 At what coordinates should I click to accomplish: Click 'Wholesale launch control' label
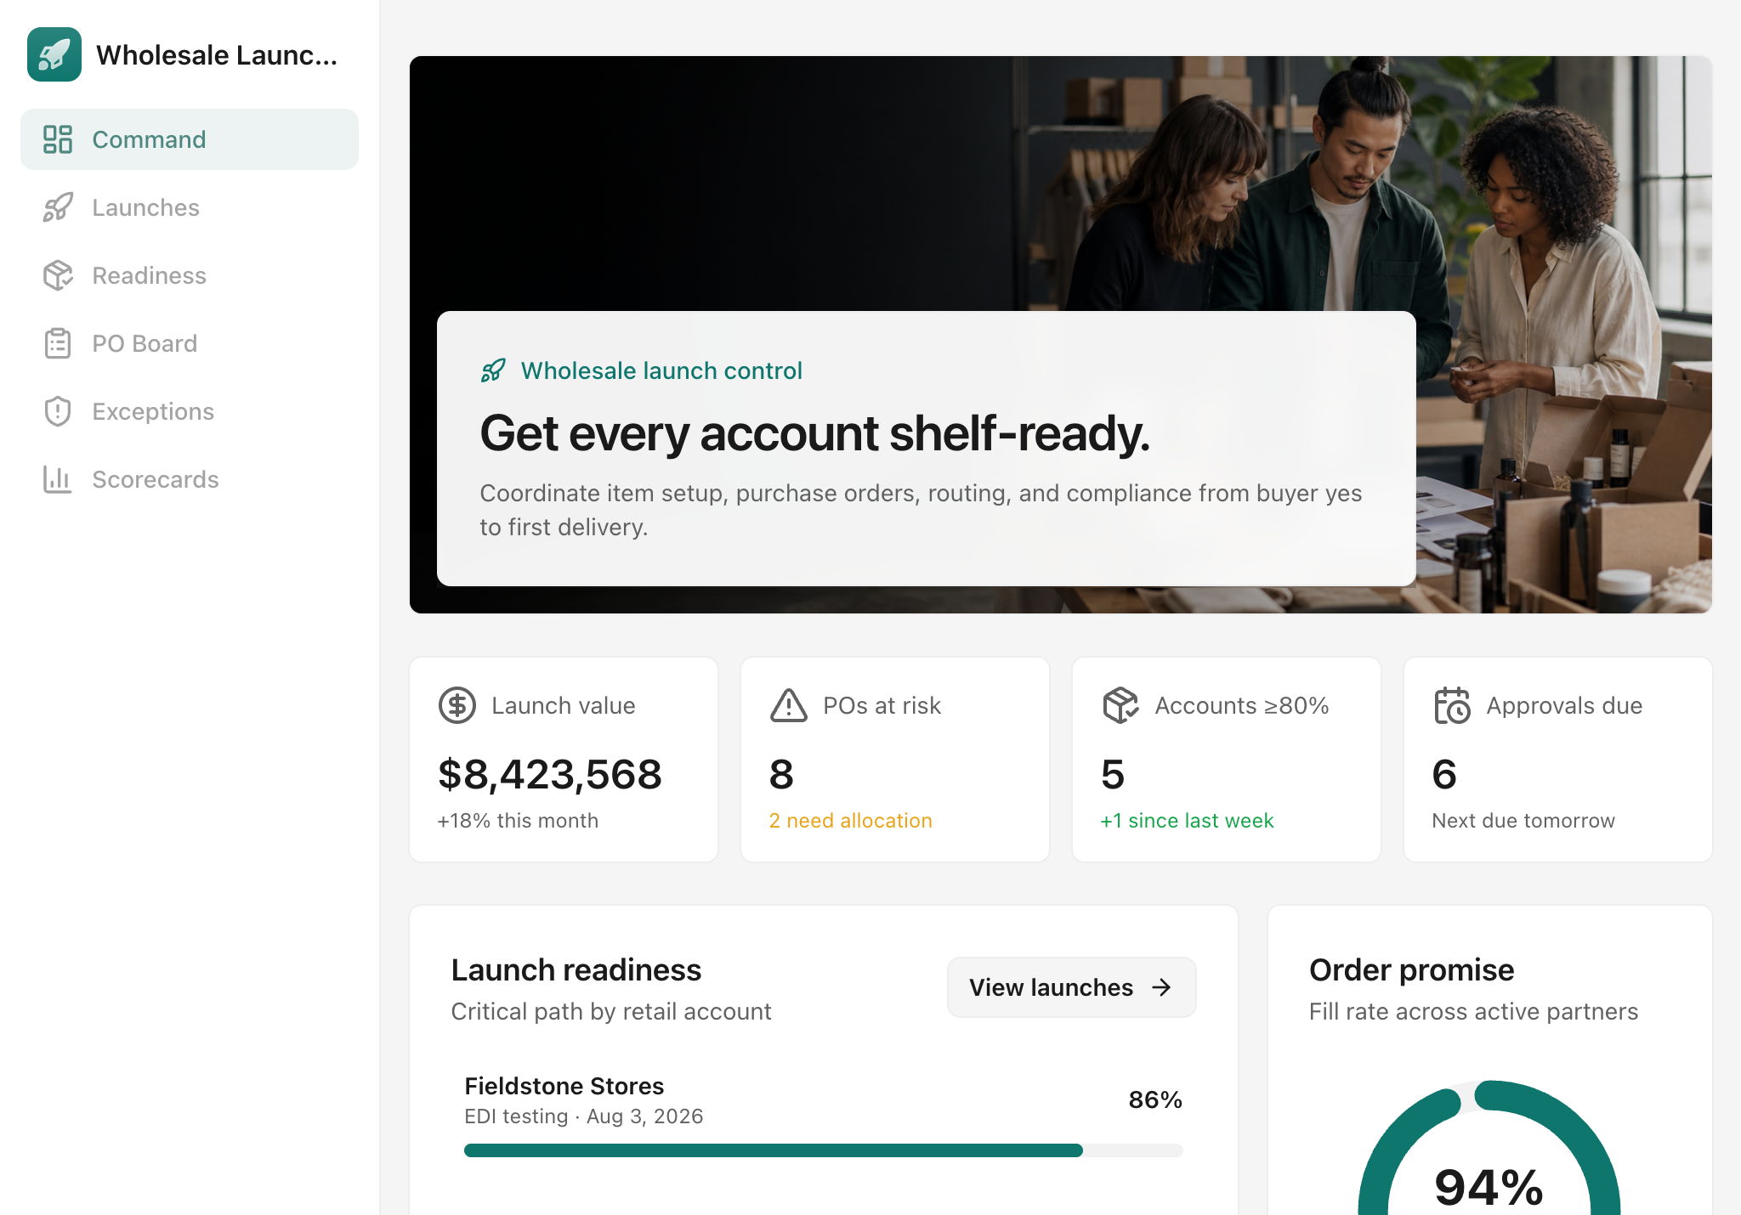(x=661, y=370)
